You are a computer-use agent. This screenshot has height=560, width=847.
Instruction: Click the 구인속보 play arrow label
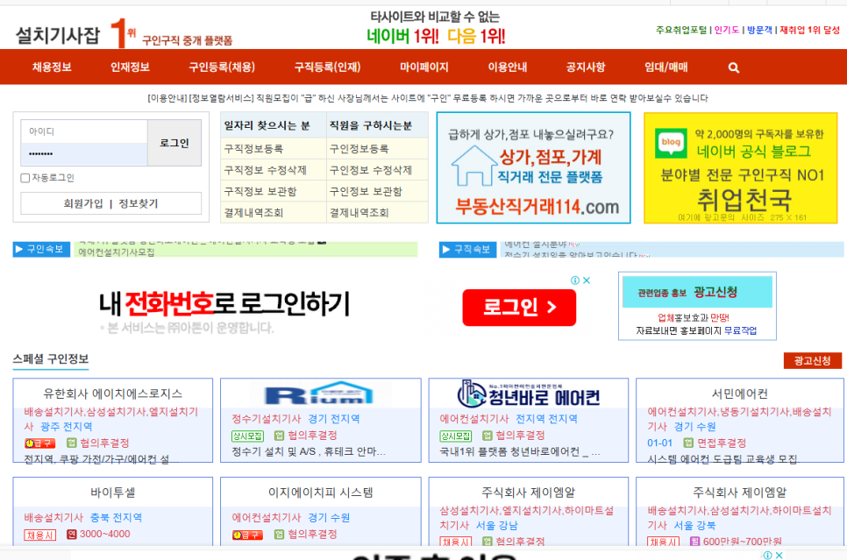(x=41, y=249)
